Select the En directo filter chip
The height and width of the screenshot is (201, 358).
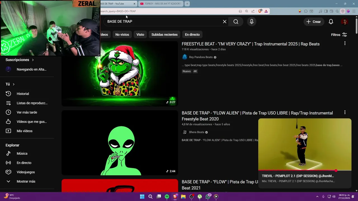point(192,35)
